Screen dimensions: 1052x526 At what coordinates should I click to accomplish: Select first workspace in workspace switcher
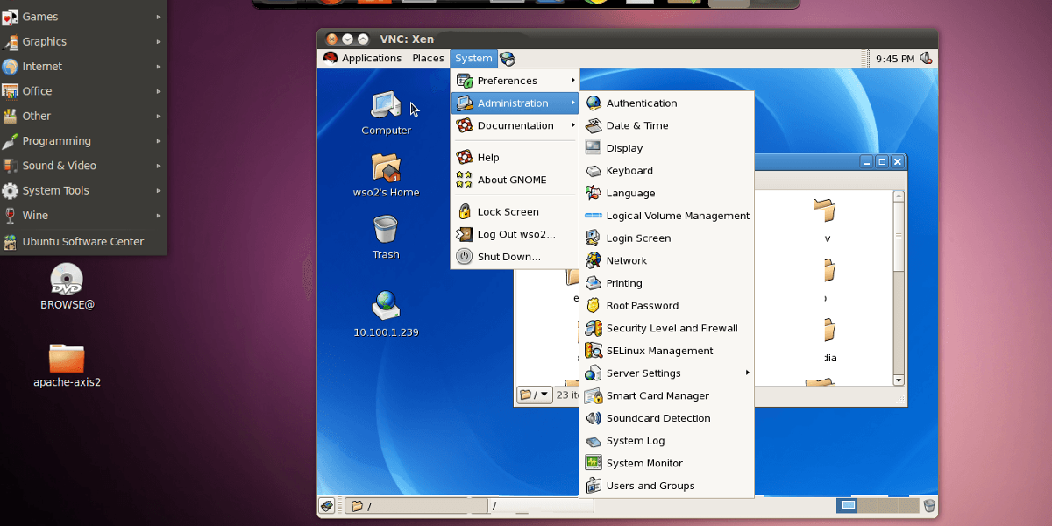click(847, 506)
